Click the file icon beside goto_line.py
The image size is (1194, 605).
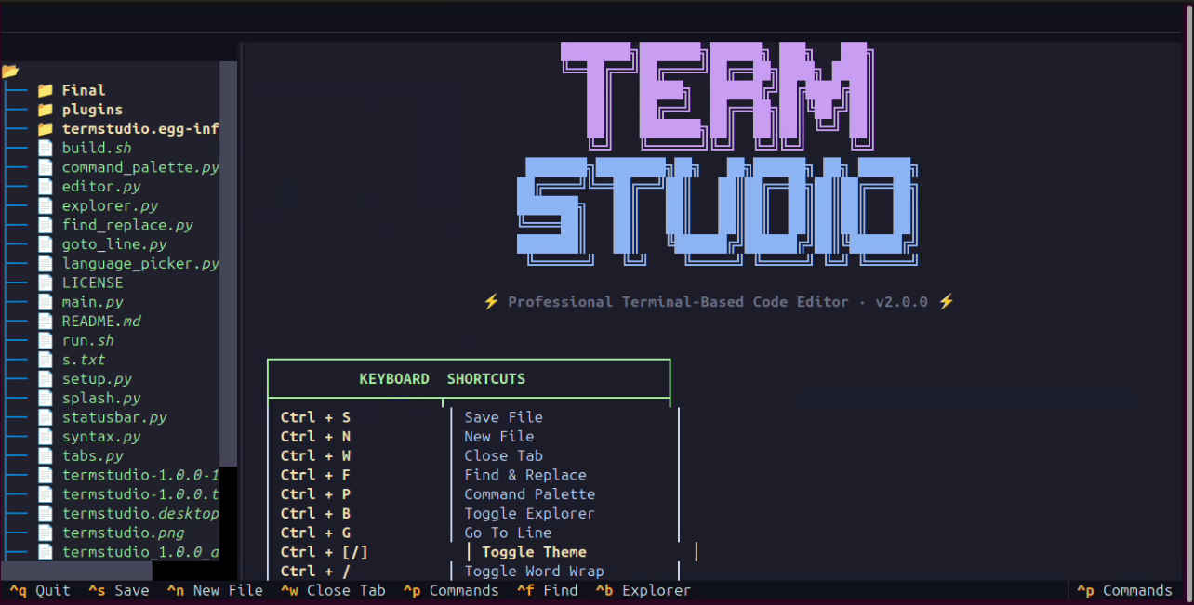45,244
